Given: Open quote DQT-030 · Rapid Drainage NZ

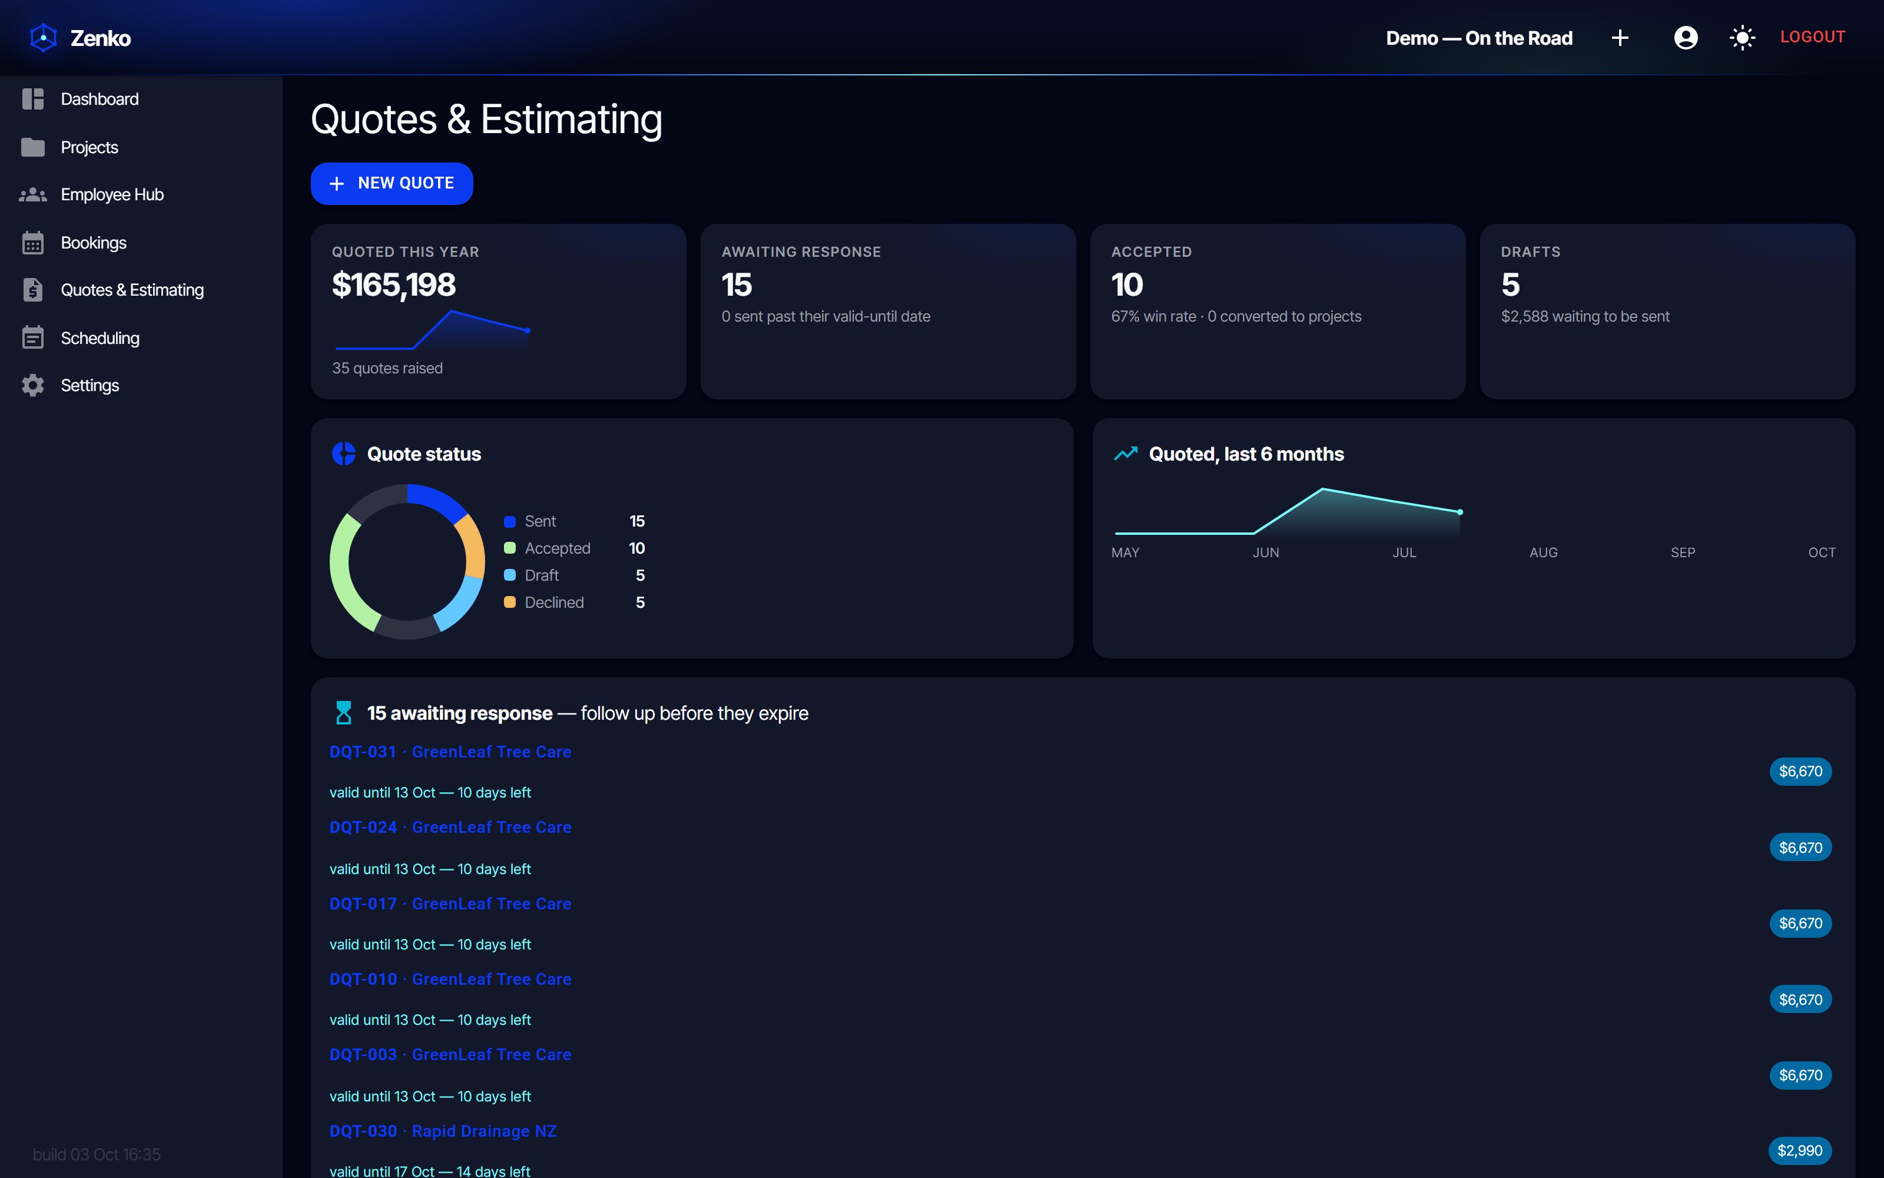Looking at the screenshot, I should (443, 1131).
